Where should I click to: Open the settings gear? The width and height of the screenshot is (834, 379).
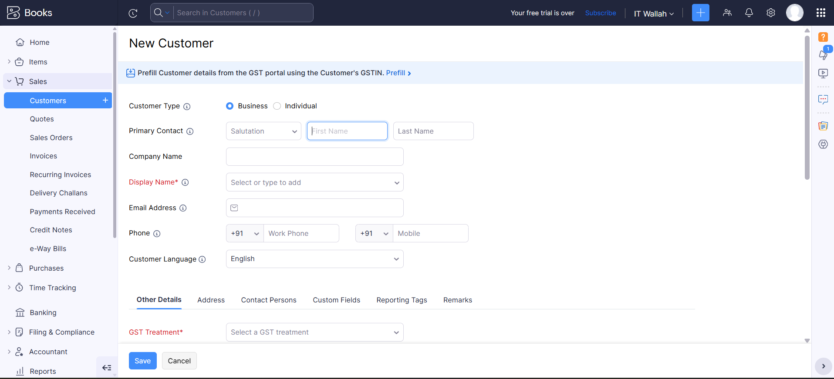[771, 13]
